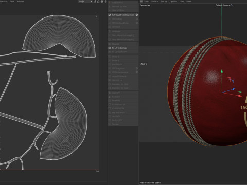Screen dimensions: 247x185
Task: Open the viewport Camera menu
Action: (155, 1)
